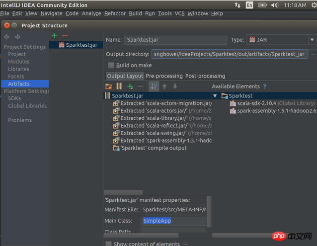Open SDKs platform settings
The image size is (317, 246).
pyautogui.click(x=14, y=98)
